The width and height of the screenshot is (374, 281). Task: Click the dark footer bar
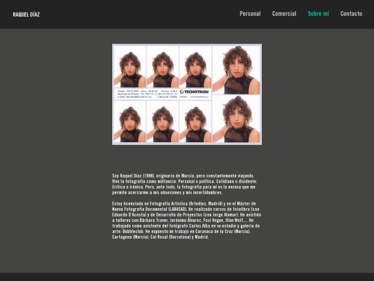[x=187, y=277]
